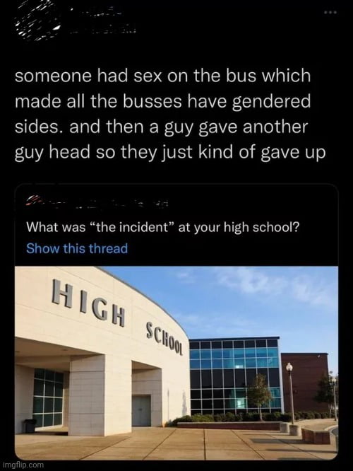This screenshot has height=471, width=353.
Task: Click the black trash can near the entrance
Action: [x=30, y=426]
